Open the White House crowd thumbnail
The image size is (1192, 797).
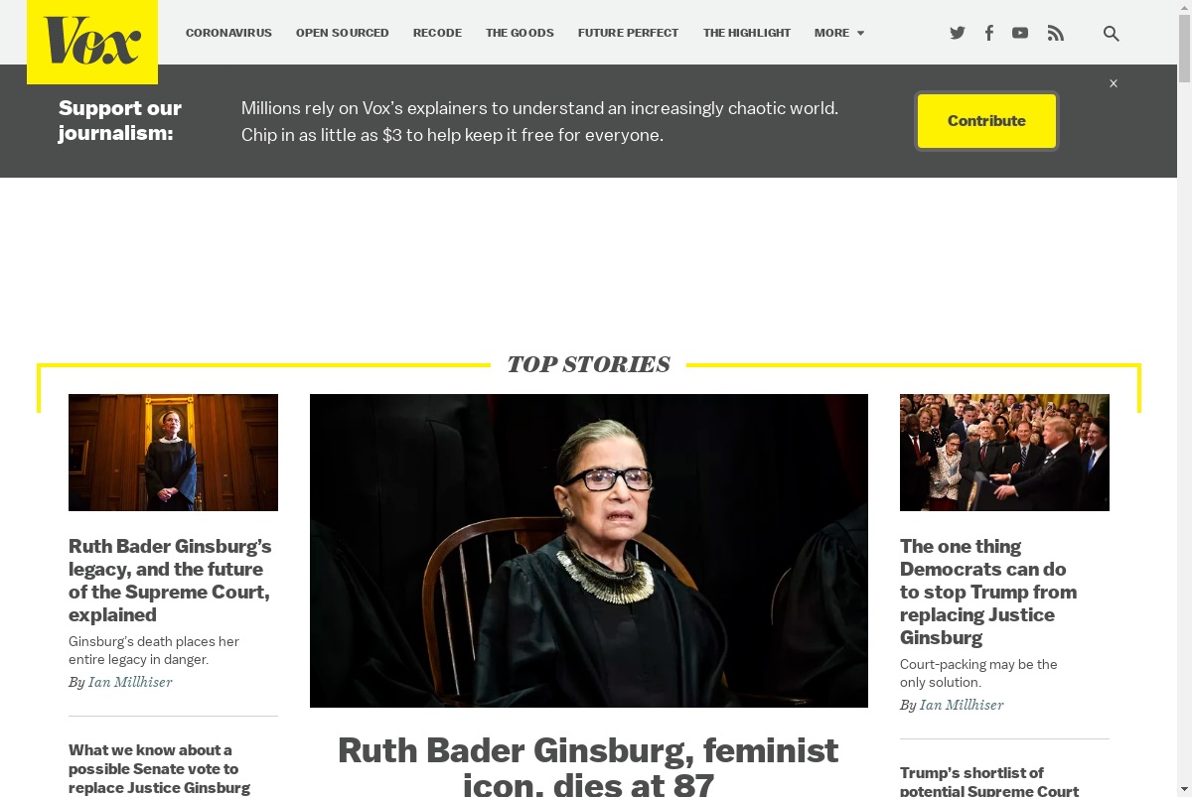(x=1004, y=453)
